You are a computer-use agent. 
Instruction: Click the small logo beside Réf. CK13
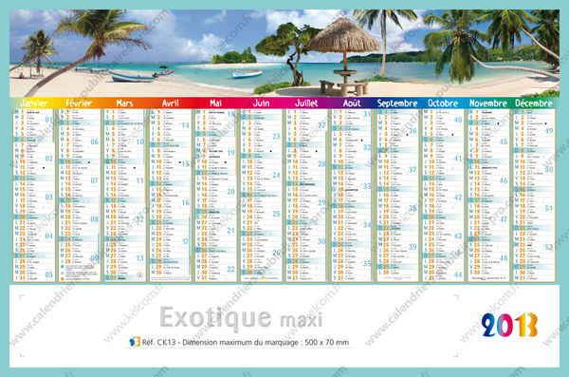(135, 342)
